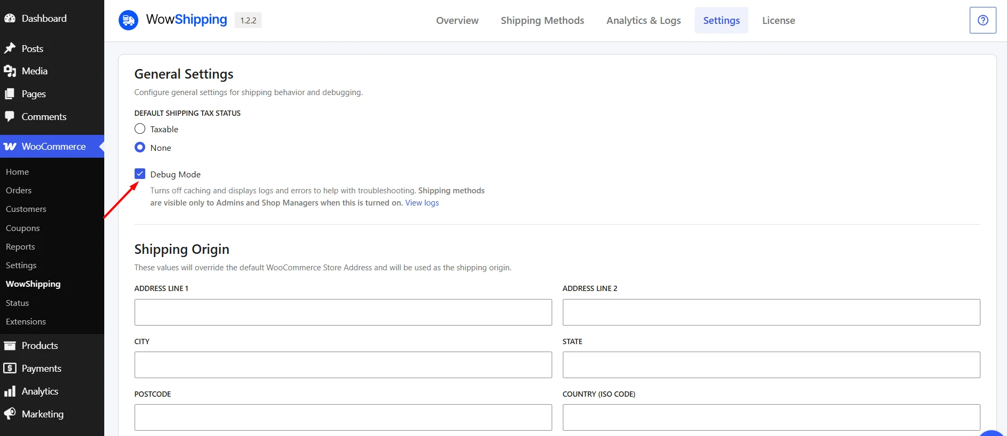Focus the Address Line 1 field

pyautogui.click(x=343, y=312)
